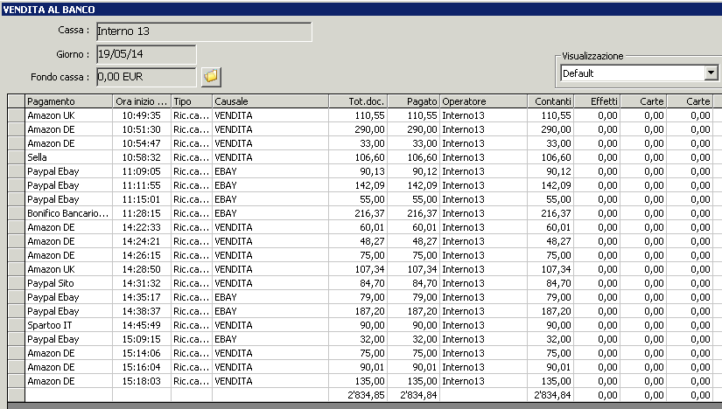The width and height of the screenshot is (722, 409).
Task: Sort by the Tot.doc. column header
Action: click(x=358, y=101)
